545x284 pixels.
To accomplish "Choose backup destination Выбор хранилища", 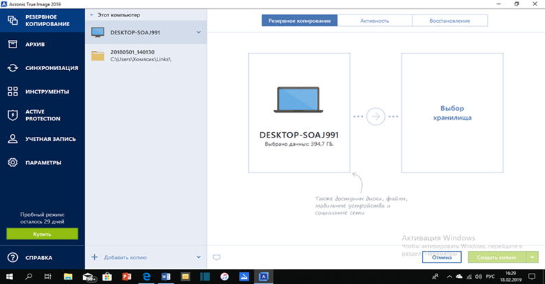I will (x=451, y=113).
